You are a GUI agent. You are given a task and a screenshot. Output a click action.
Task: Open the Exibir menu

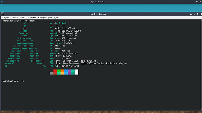[23, 18]
